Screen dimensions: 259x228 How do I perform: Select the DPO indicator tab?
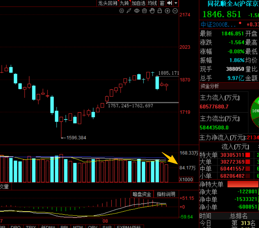(x=16, y=227)
